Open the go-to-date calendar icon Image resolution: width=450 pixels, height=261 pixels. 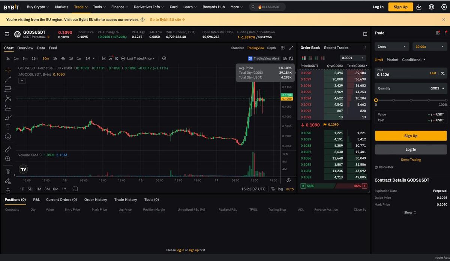point(75,189)
